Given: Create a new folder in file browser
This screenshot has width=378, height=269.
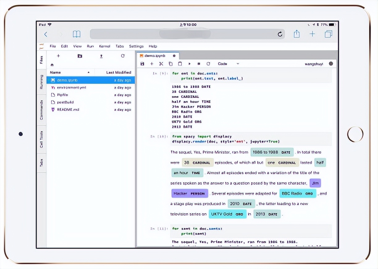Looking at the screenshot, I should [x=80, y=56].
